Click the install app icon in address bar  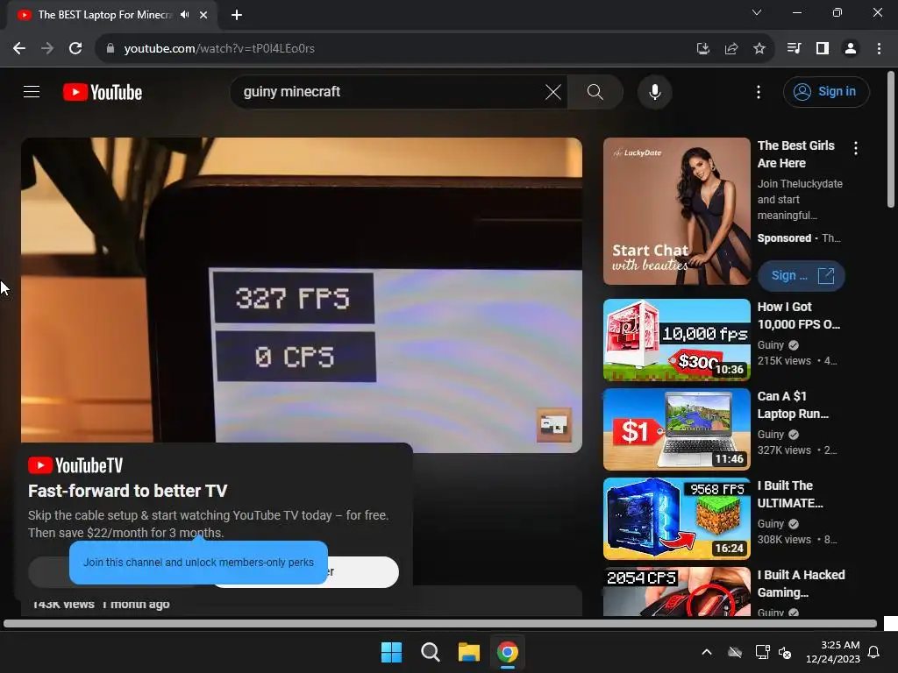[702, 49]
